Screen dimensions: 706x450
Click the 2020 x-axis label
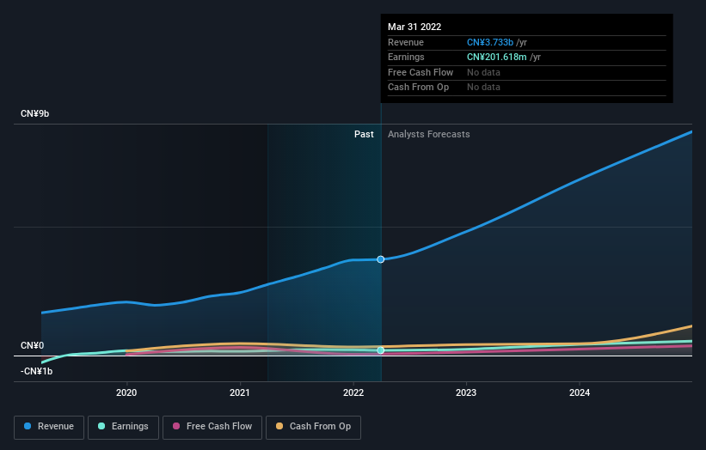tap(126, 392)
